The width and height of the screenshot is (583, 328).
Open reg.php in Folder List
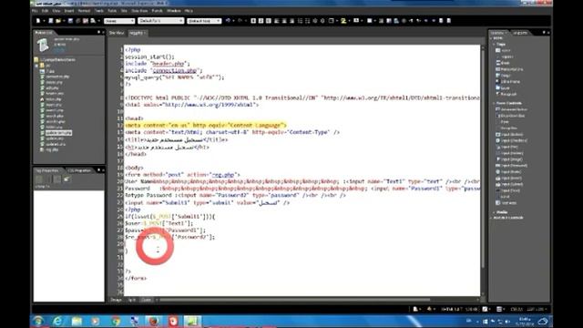pos(49,149)
